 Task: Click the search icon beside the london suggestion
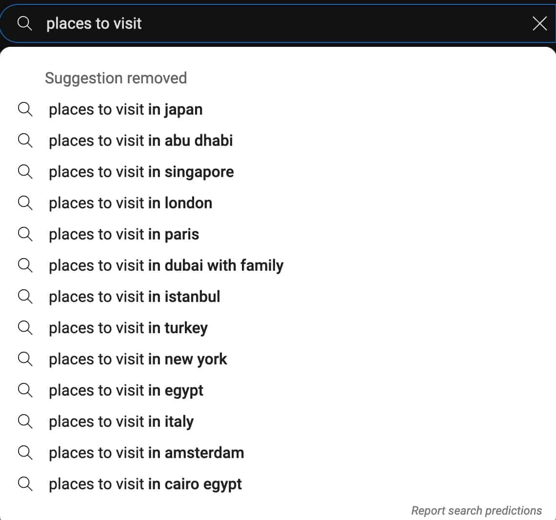(x=25, y=203)
